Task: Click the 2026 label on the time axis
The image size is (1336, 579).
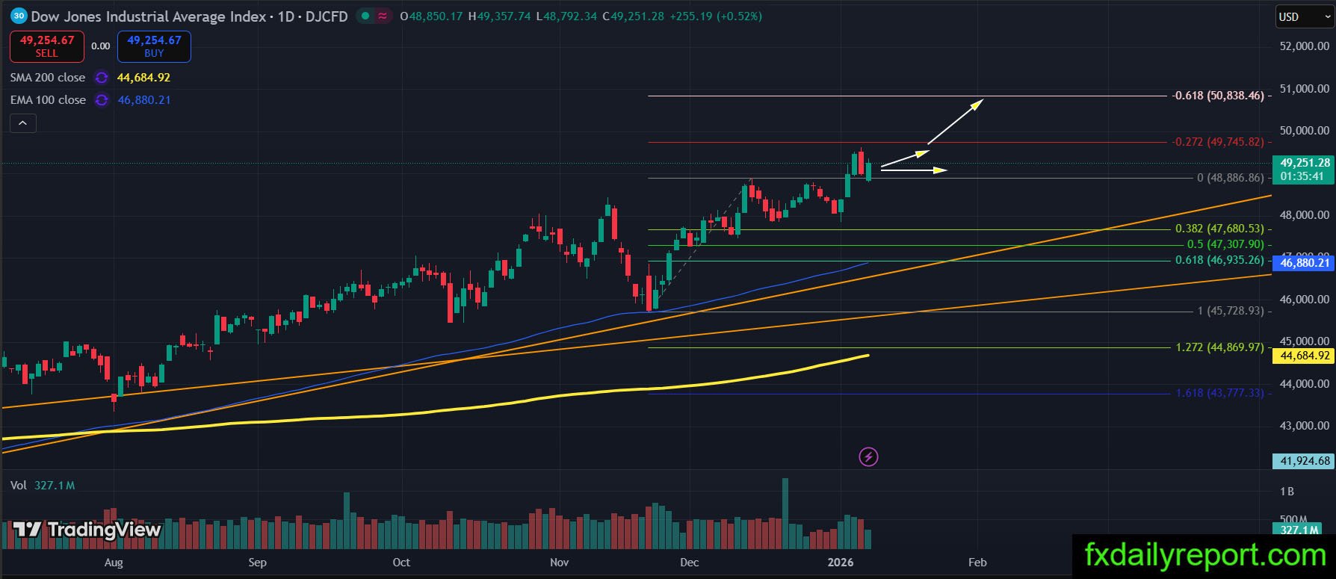Action: coord(841,562)
